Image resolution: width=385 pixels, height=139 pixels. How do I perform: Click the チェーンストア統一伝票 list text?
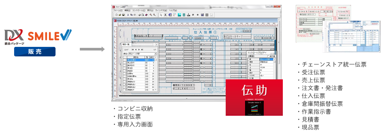(334, 65)
